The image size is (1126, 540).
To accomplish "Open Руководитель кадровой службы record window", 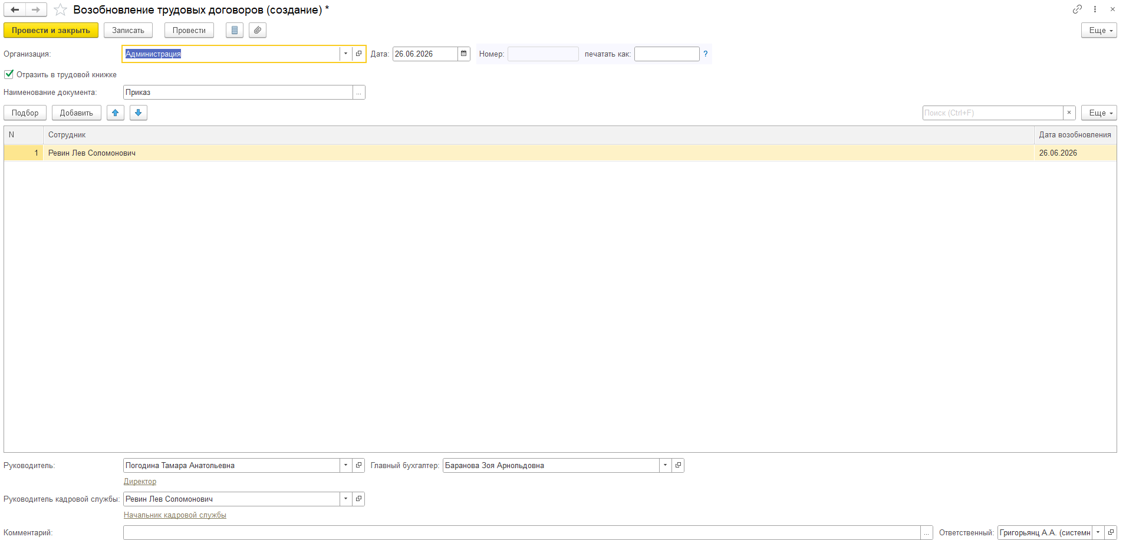I will [358, 499].
